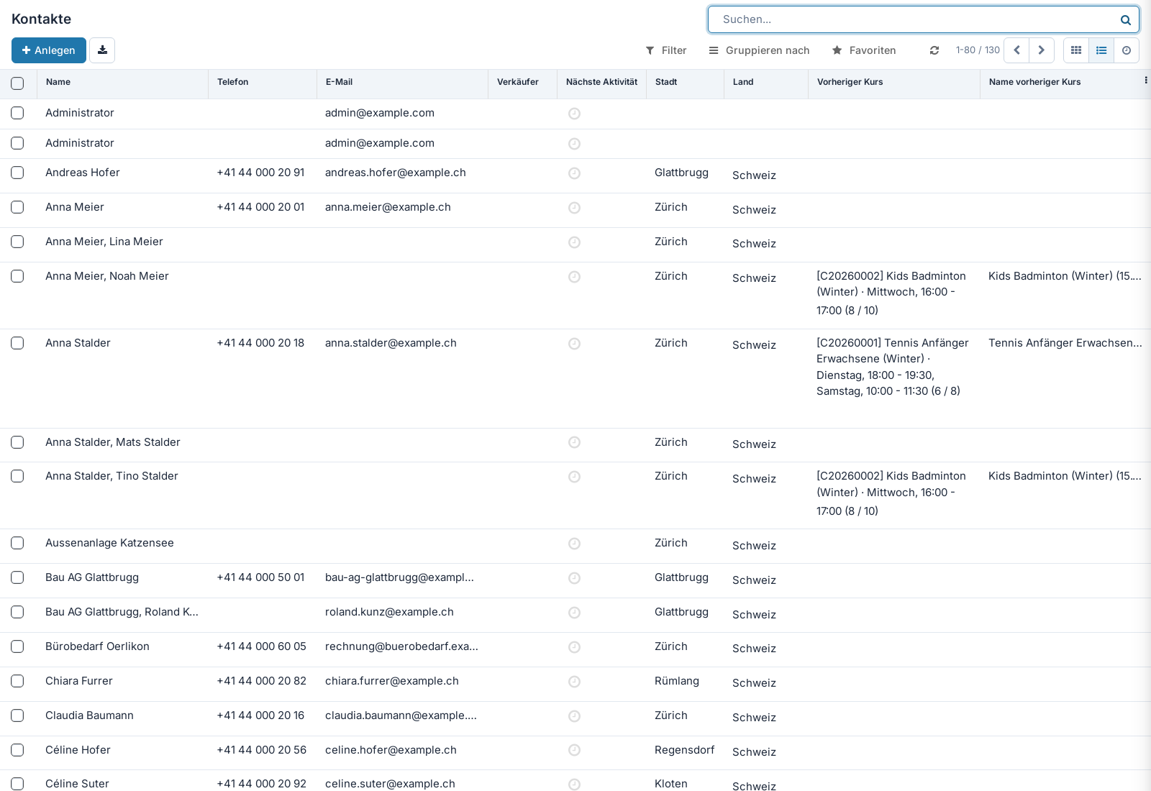1151x791 pixels.
Task: Sort by the Name column header
Action: coord(122,82)
